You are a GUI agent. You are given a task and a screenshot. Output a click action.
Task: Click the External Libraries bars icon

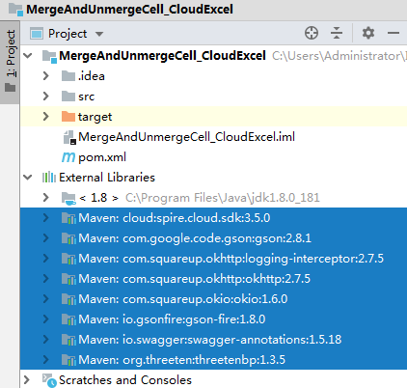point(49,178)
